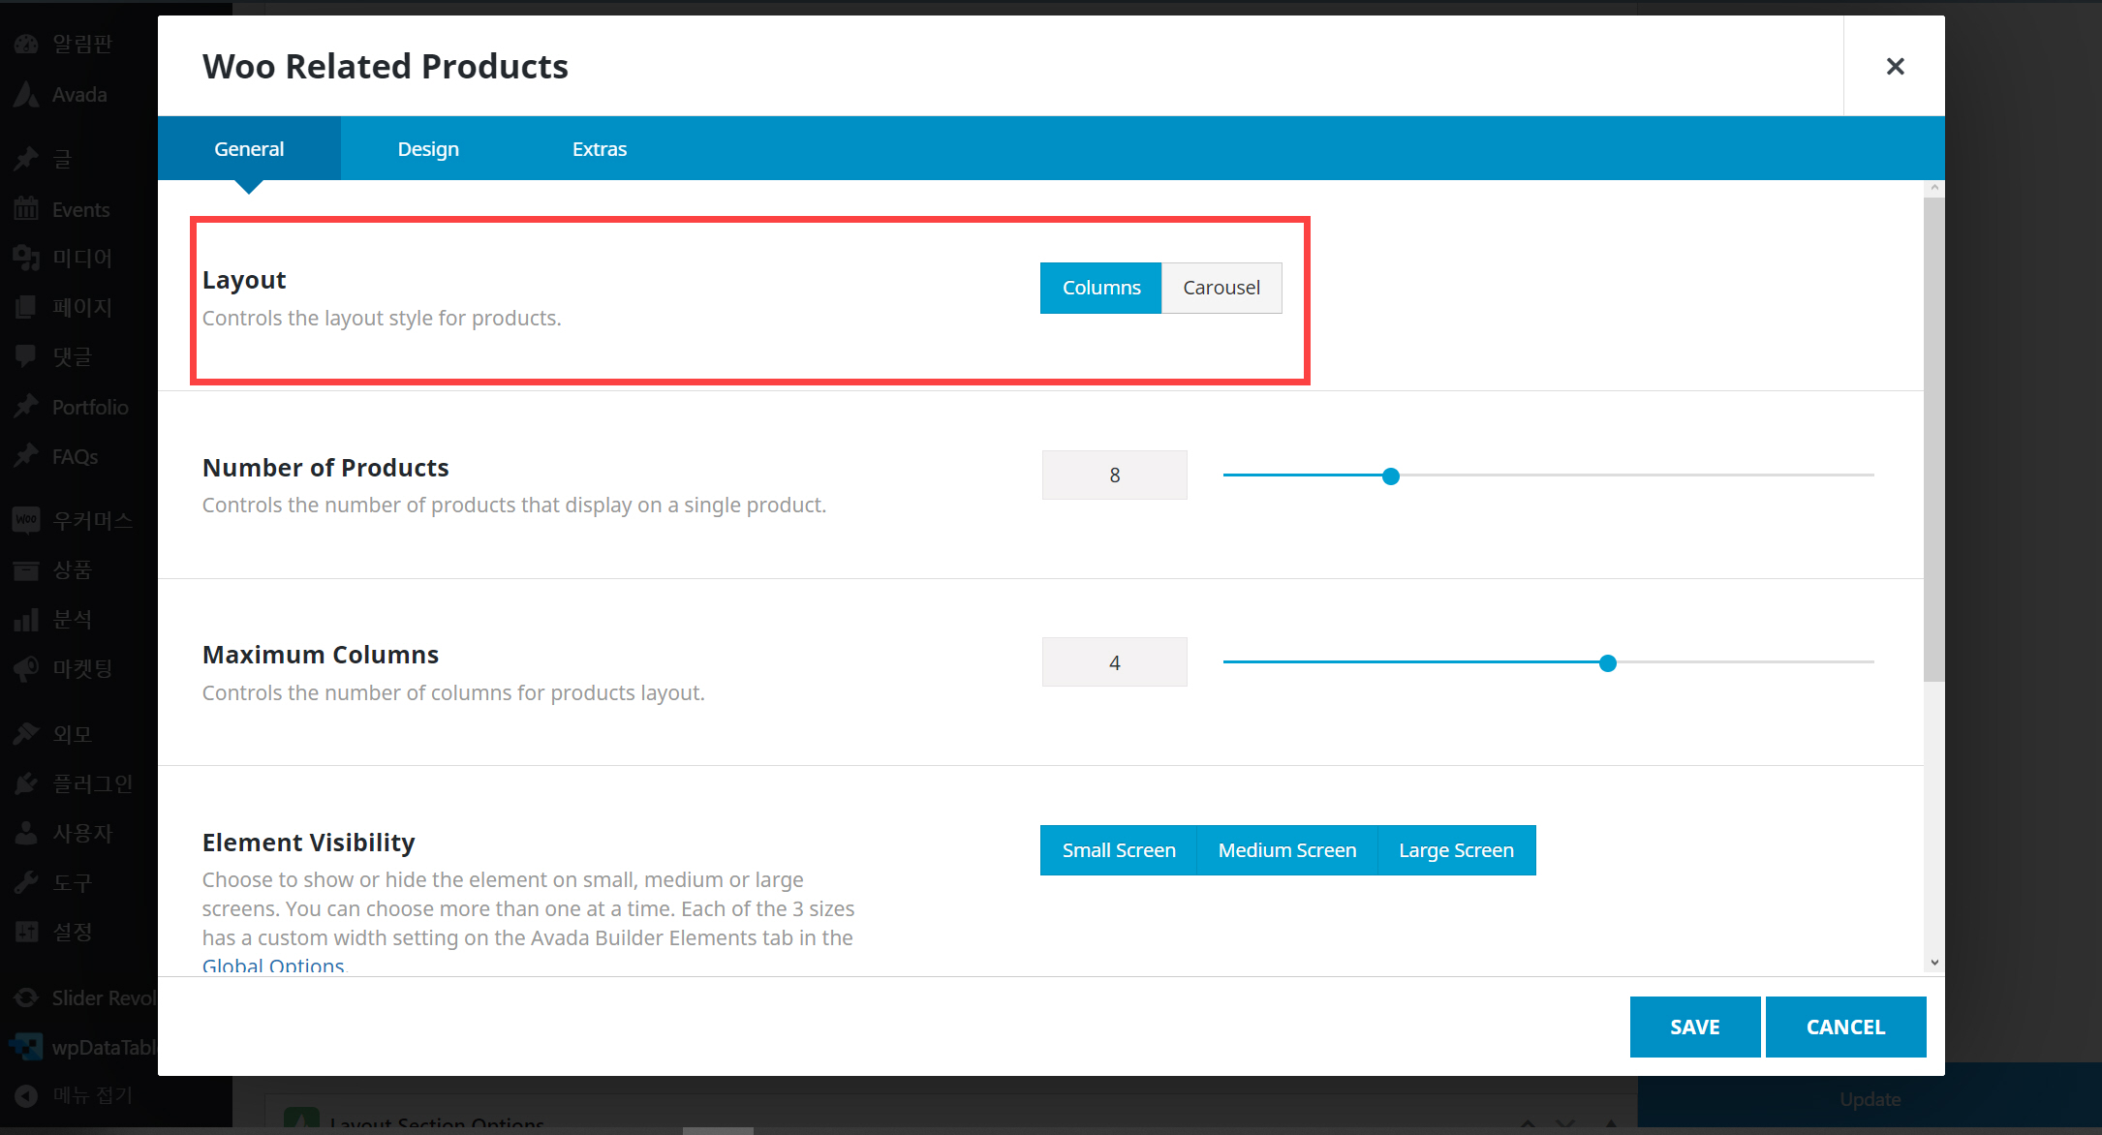Screen dimensions: 2102x1135
Task: Click the Maximum Columns value field
Action: click(1114, 662)
